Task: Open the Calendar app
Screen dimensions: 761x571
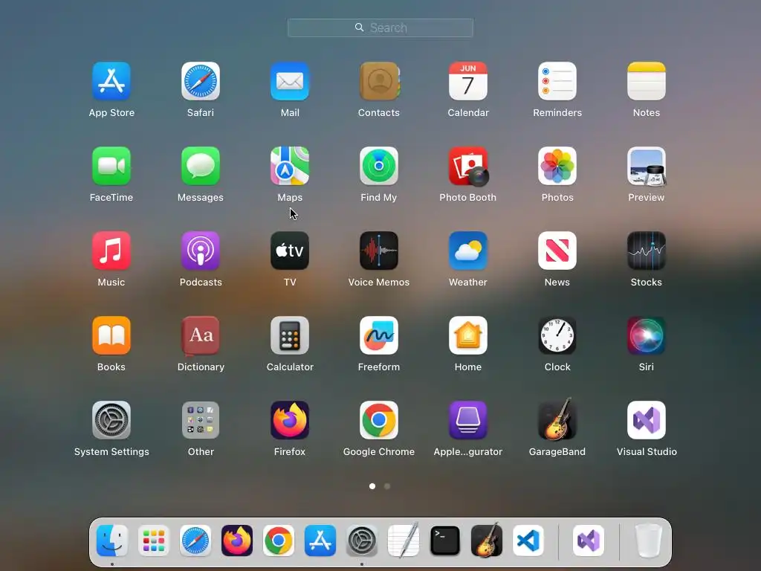Action: (x=468, y=81)
